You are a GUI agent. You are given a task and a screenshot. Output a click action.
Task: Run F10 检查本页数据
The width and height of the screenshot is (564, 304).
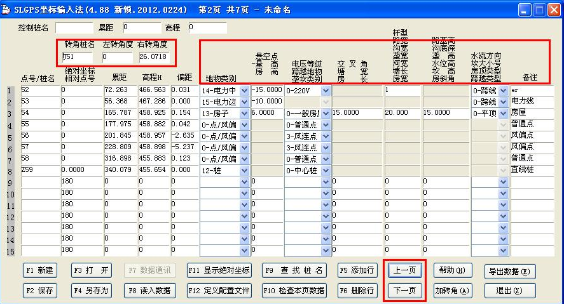click(x=294, y=291)
